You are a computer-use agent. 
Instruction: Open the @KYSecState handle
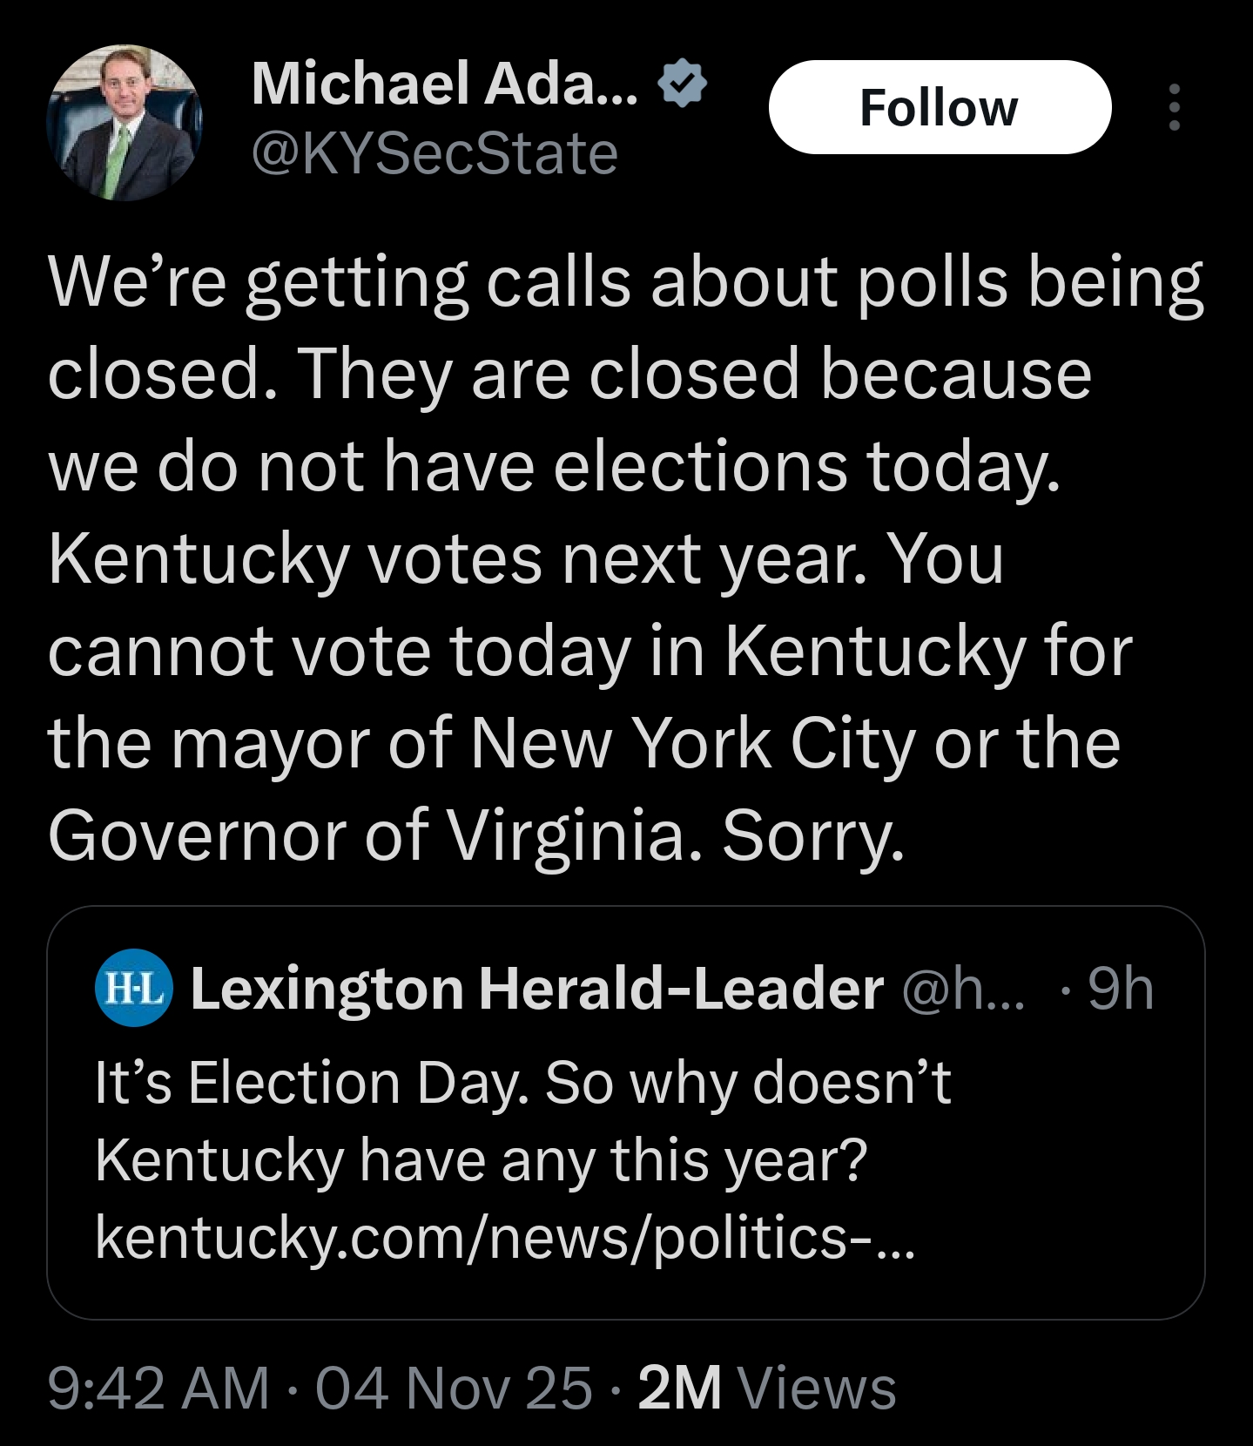pos(435,153)
